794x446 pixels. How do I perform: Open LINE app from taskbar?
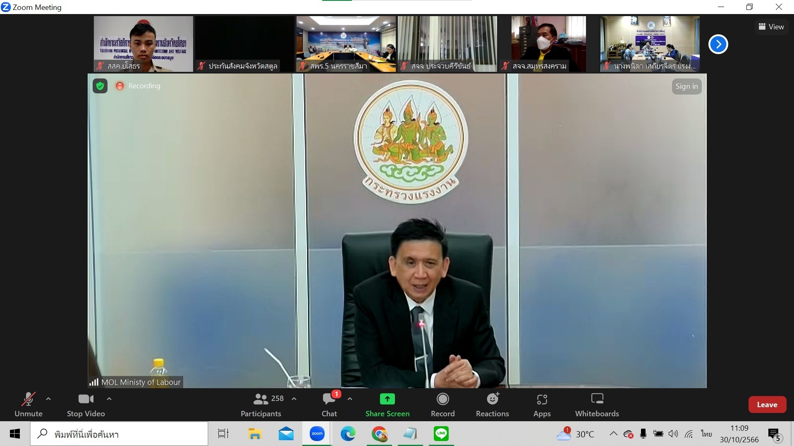pyautogui.click(x=441, y=434)
